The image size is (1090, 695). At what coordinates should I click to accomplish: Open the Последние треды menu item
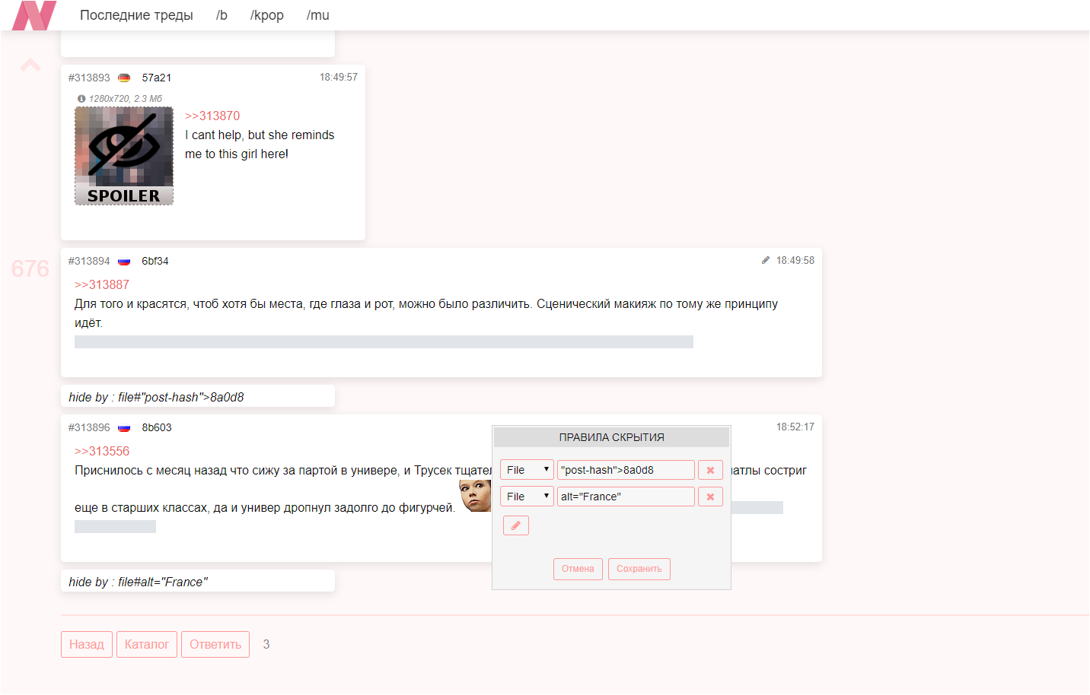[136, 15]
